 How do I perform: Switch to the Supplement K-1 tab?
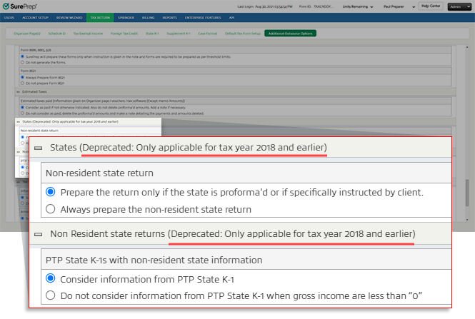pos(178,34)
